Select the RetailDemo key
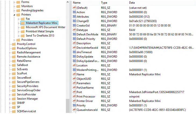Image resolution: width=196 pixels, height=114 pixels. 24,61
